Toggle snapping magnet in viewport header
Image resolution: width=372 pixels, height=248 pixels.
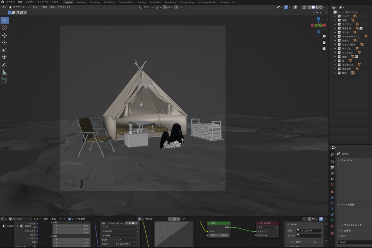[165, 7]
